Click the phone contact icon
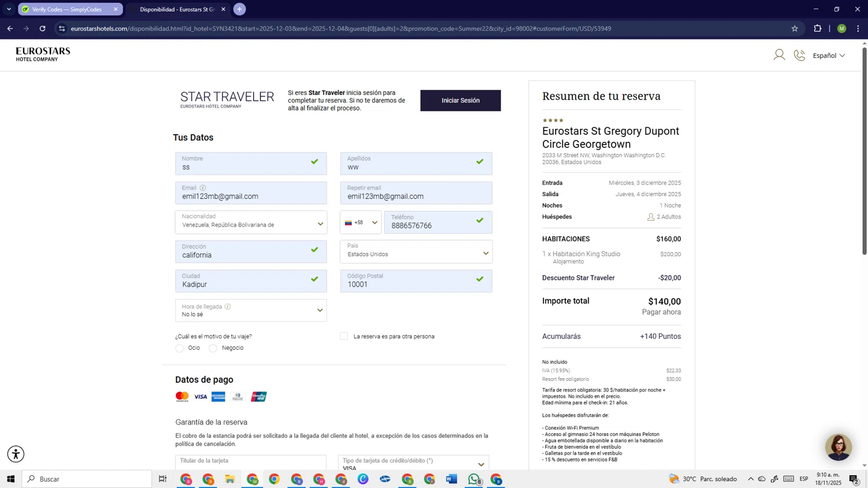The image size is (868, 488). (x=799, y=55)
